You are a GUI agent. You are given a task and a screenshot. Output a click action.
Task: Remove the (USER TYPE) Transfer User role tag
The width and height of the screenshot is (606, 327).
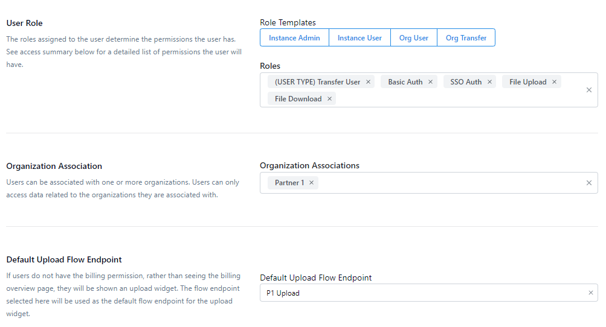(x=368, y=82)
